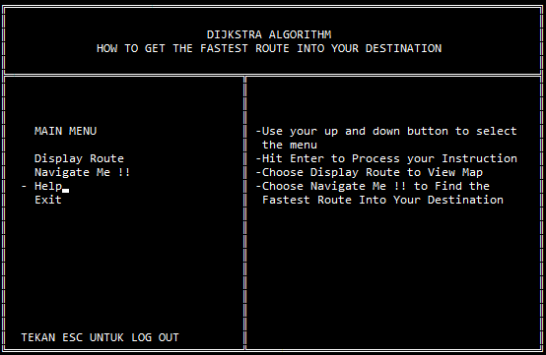This screenshot has height=355, width=546.
Task: Select the Help menu entry
Action: pyautogui.click(x=48, y=187)
